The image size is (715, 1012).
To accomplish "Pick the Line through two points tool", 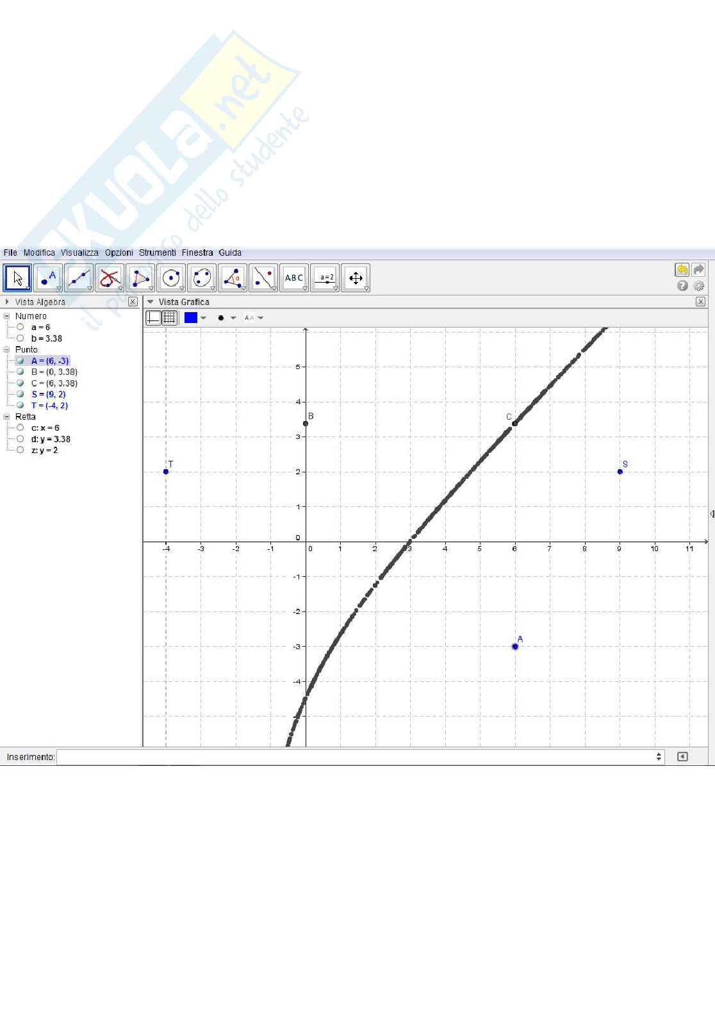I will pyautogui.click(x=79, y=278).
